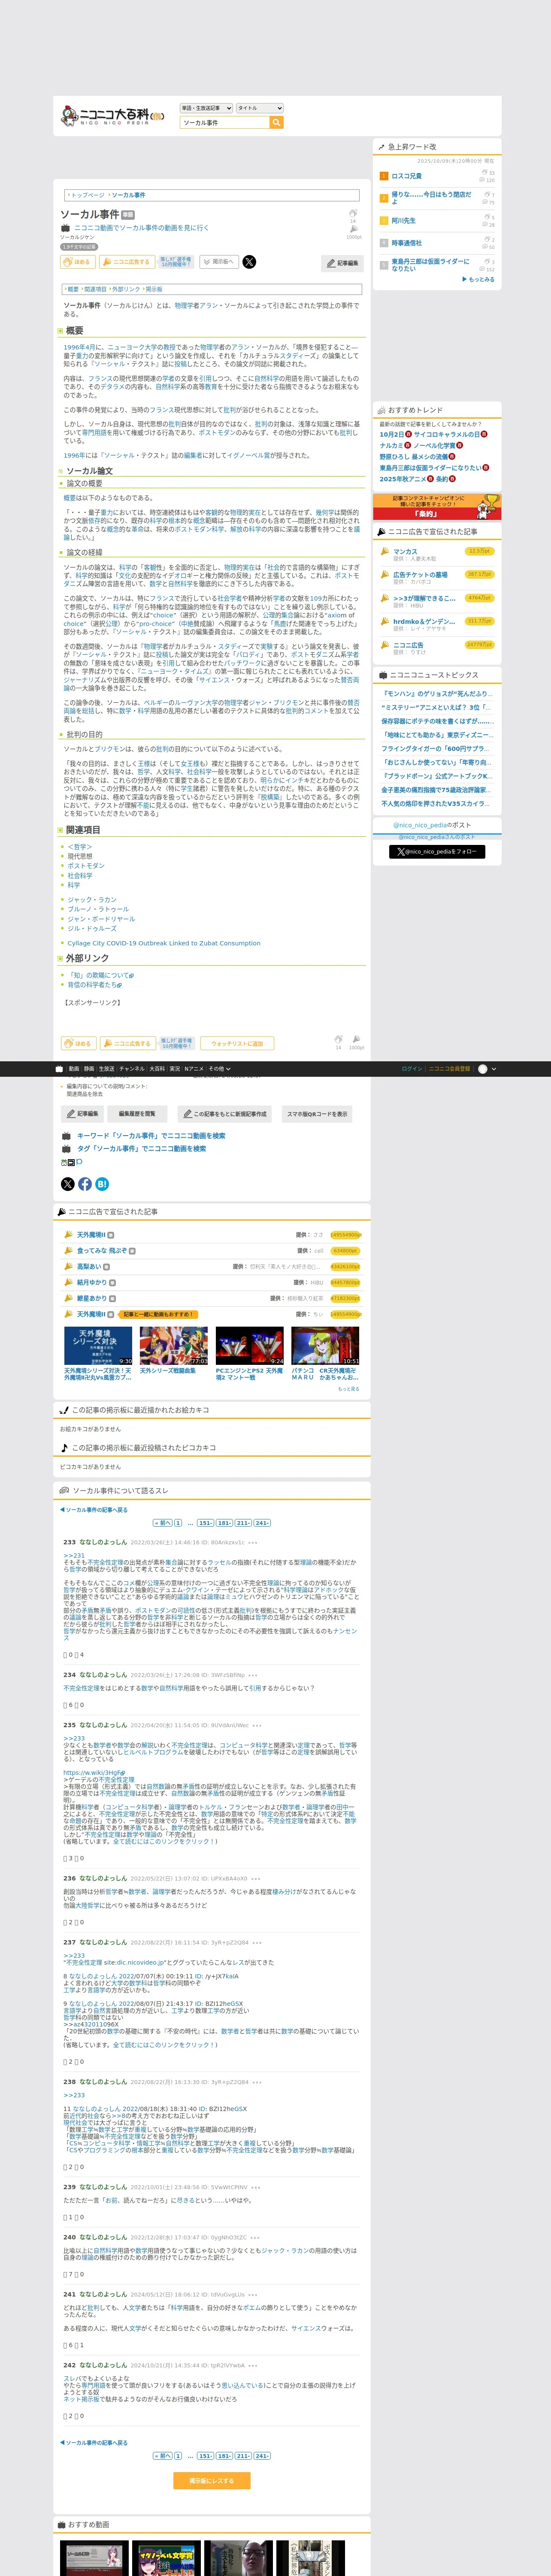
Task: Open 結月ゆかり advertised article
Action: [91, 1283]
